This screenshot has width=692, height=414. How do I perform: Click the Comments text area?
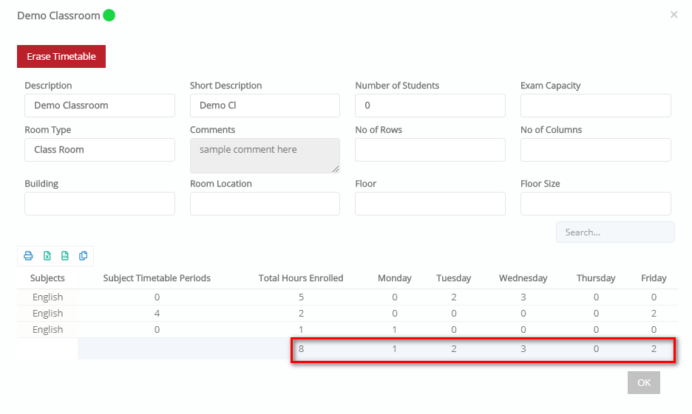tap(265, 156)
